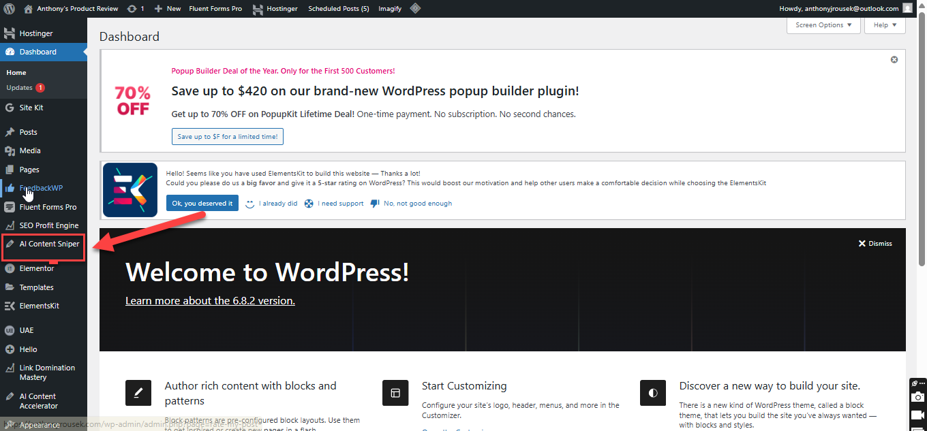Click the Site Kit Google icon in the sidebar
Viewport: 927px width, 431px height.
[10, 108]
